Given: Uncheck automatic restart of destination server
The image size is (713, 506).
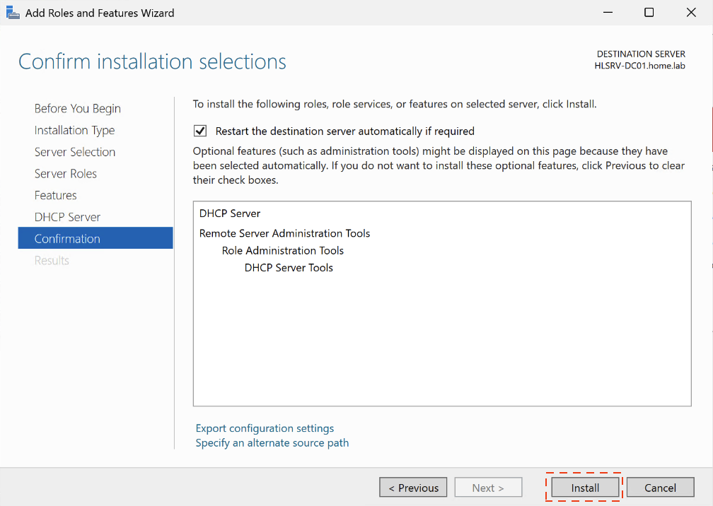Looking at the screenshot, I should tap(200, 131).
